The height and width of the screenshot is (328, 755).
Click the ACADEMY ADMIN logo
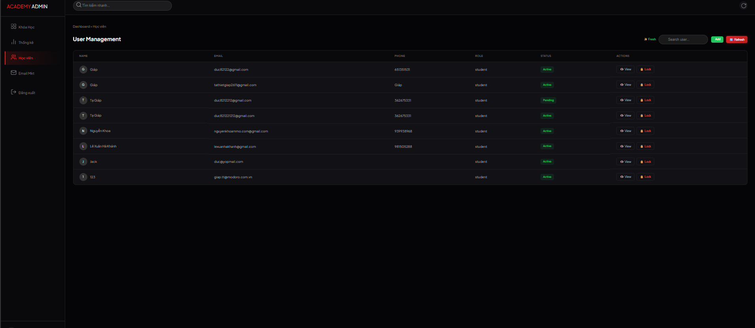click(27, 7)
